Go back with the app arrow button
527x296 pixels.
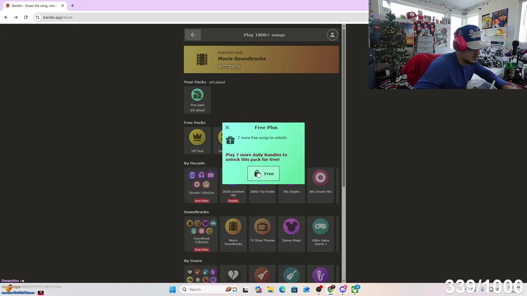[x=193, y=35]
